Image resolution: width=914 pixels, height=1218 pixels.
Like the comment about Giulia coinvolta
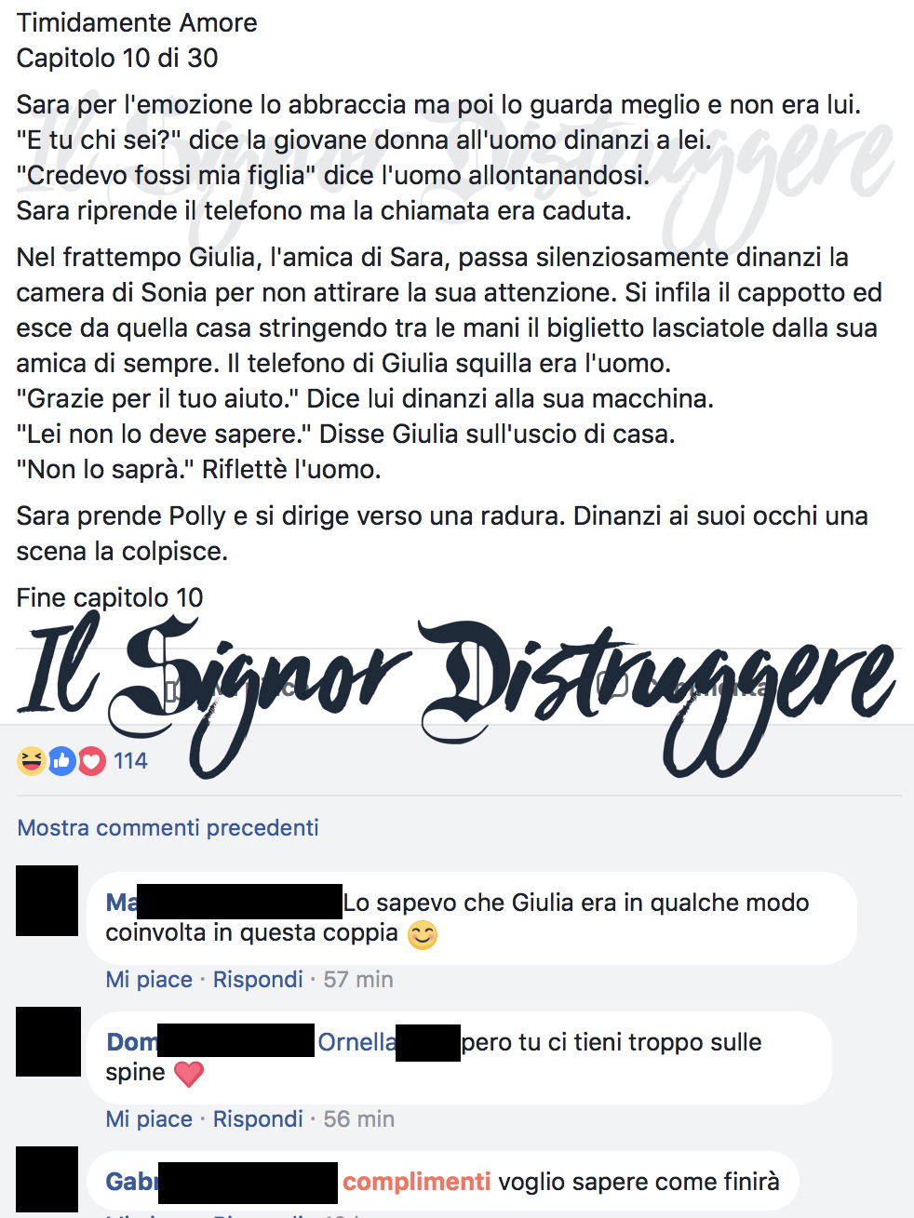point(149,979)
